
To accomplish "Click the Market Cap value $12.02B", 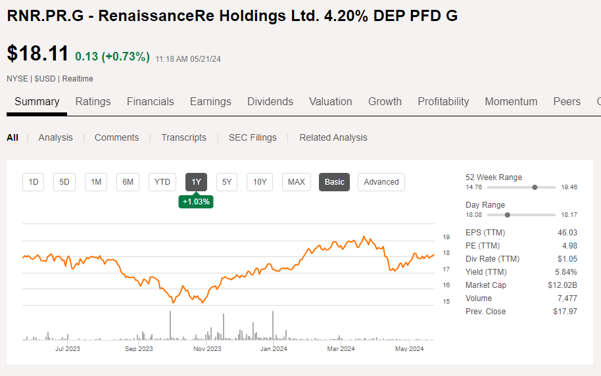I will (563, 285).
